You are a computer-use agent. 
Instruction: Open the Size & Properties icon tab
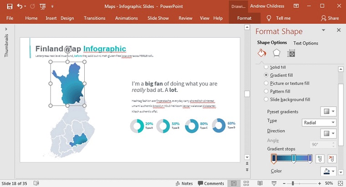[x=291, y=54]
